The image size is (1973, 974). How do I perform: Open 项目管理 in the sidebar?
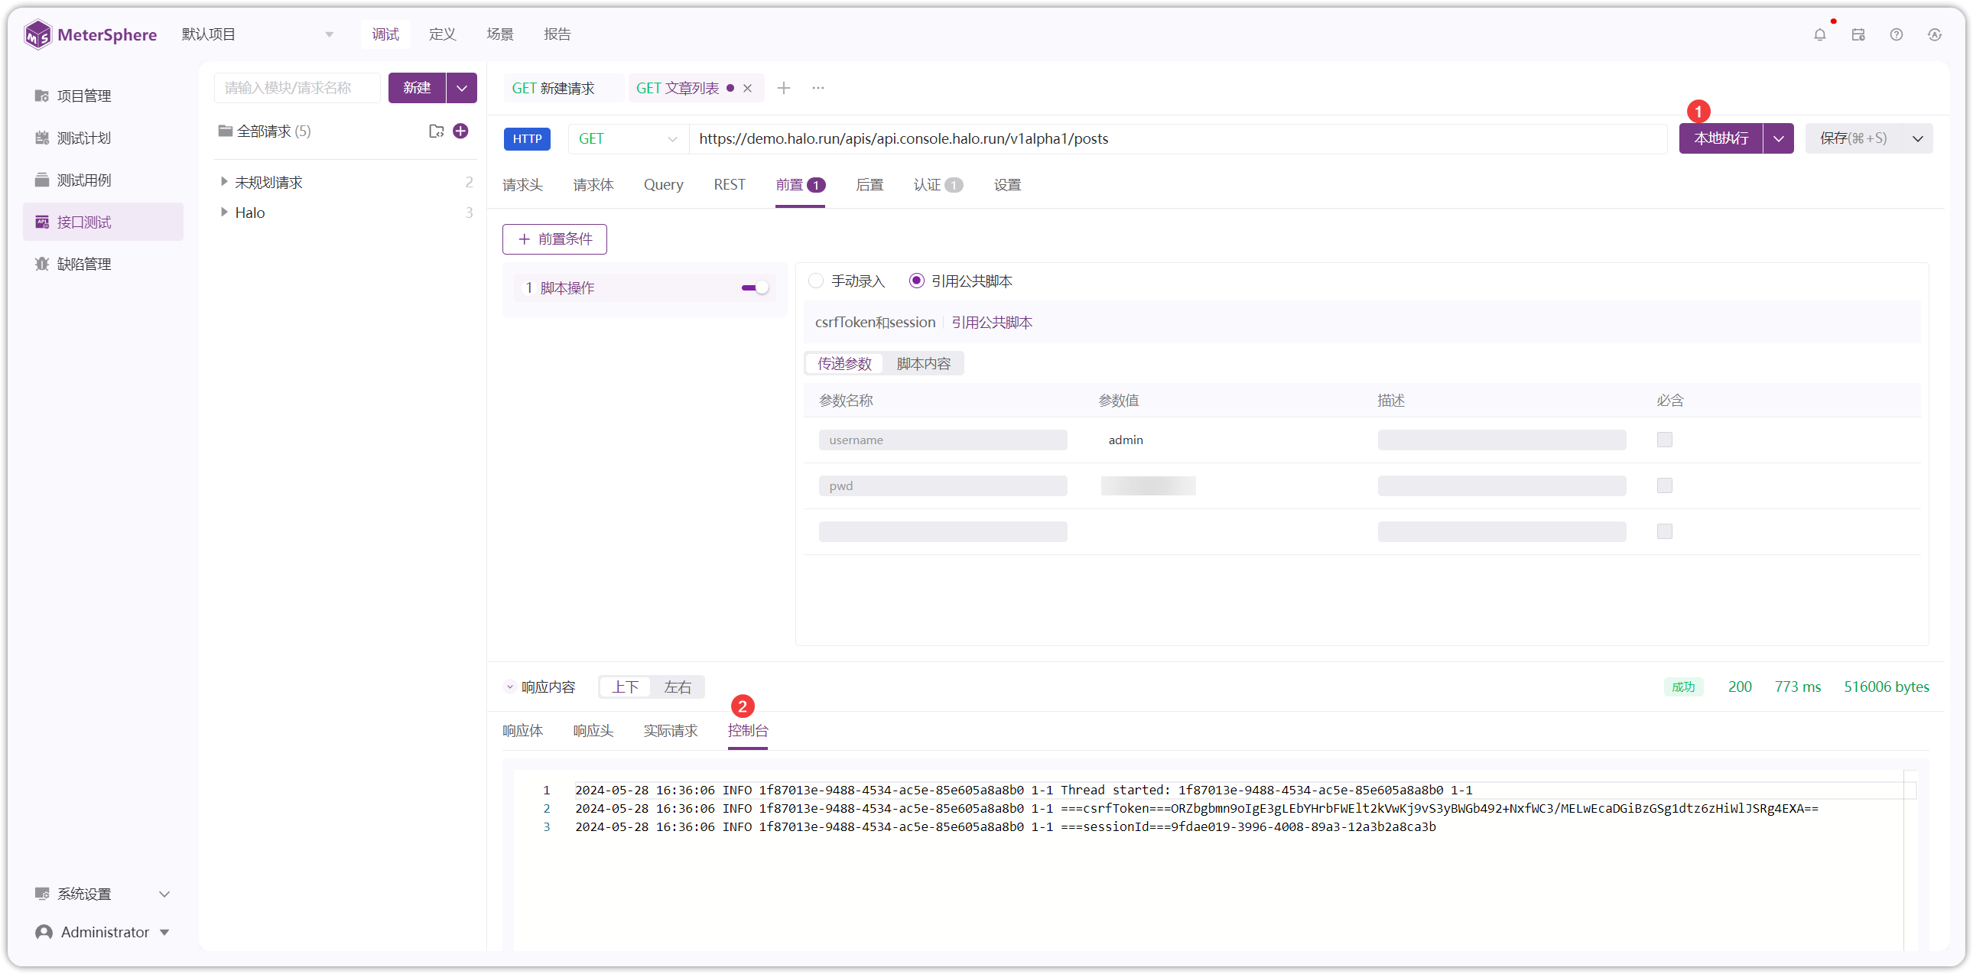coord(102,96)
